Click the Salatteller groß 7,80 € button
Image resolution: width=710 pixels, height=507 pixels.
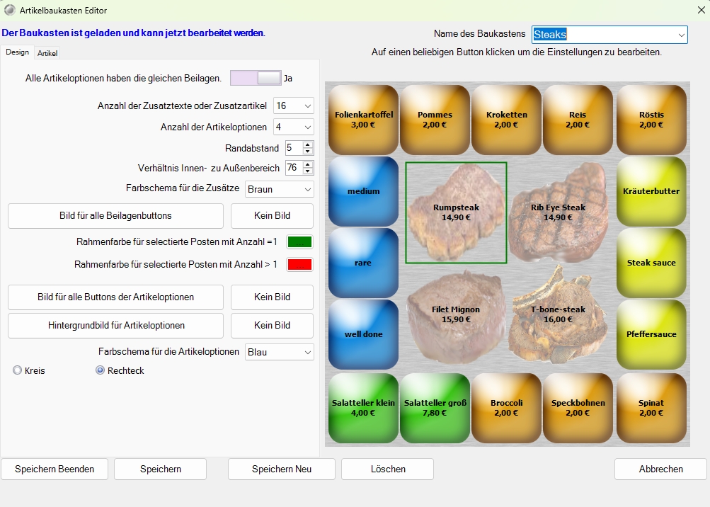coord(435,409)
